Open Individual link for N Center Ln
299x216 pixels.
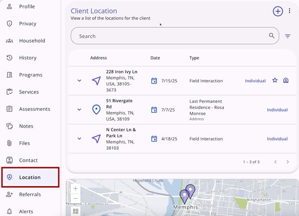[x=277, y=139]
